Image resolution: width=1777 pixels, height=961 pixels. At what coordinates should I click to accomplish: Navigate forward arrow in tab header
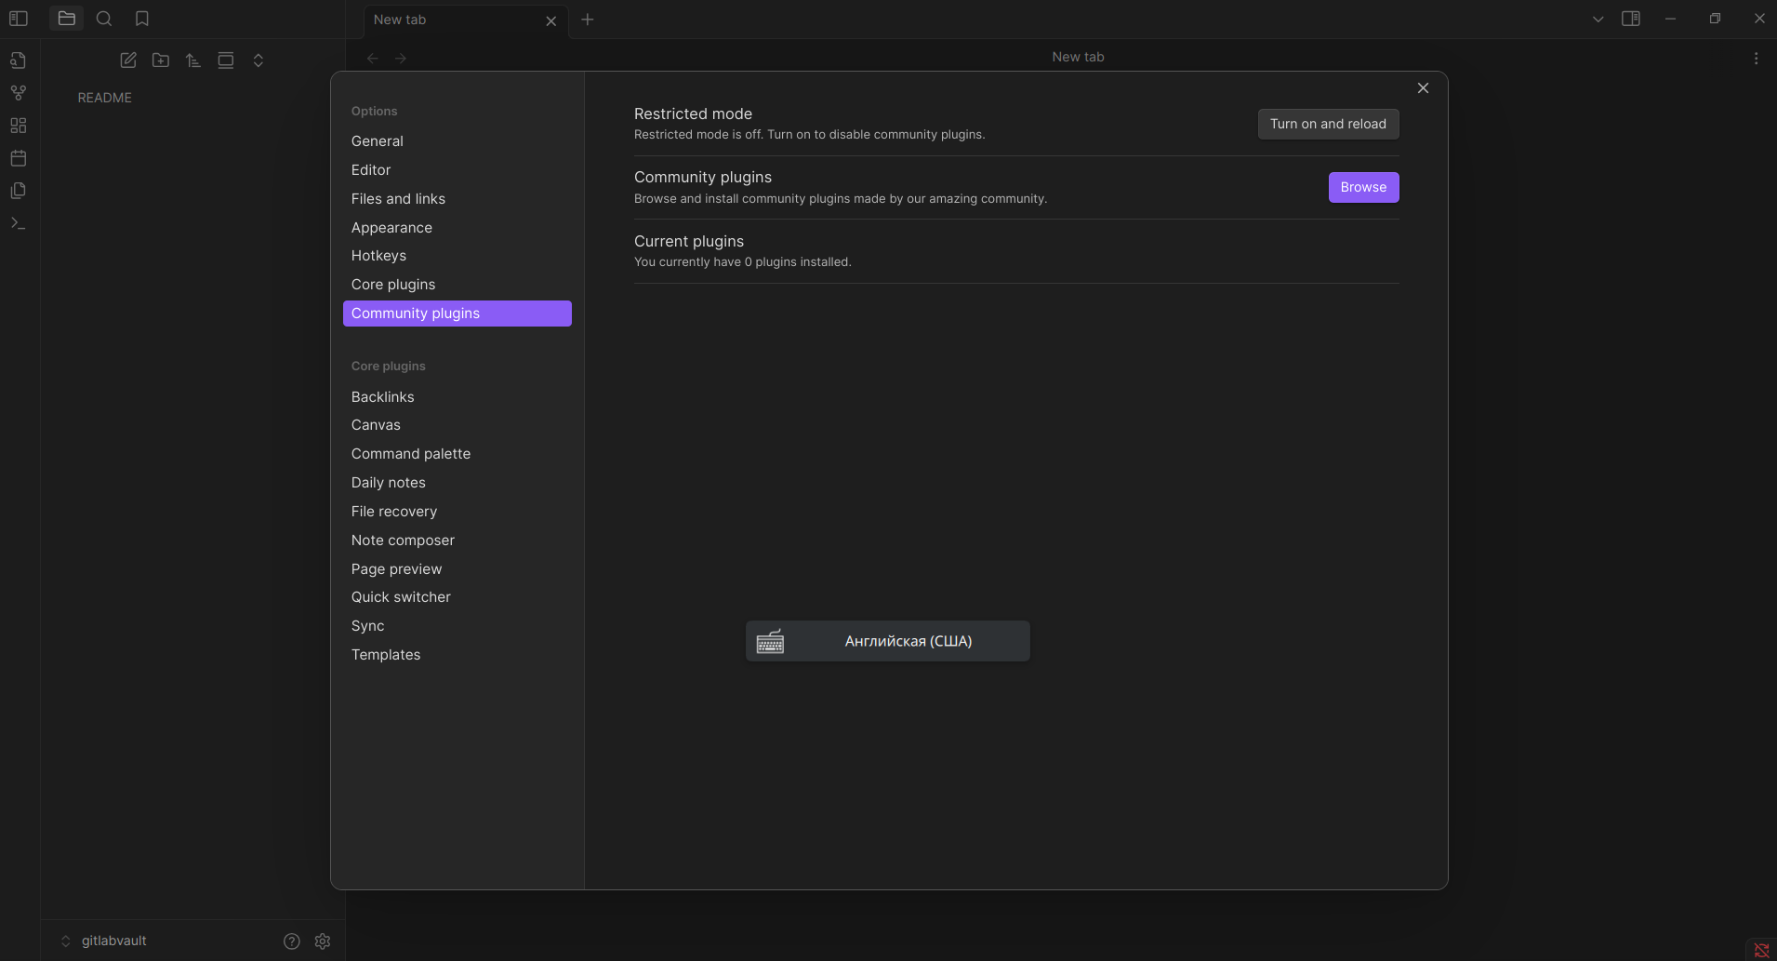(401, 58)
